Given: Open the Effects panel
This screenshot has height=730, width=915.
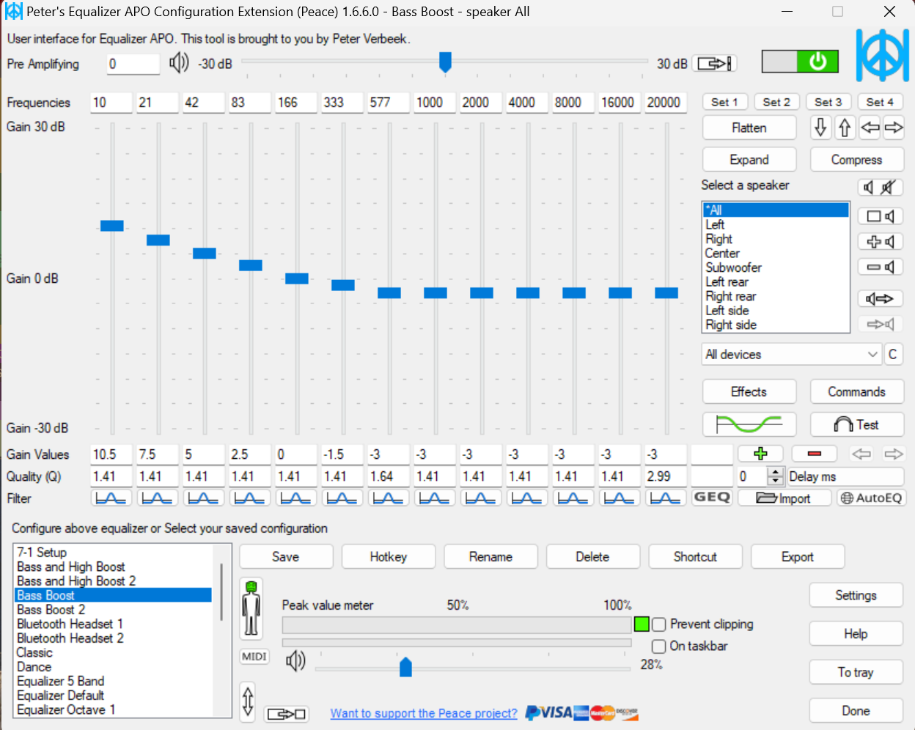Looking at the screenshot, I should point(749,392).
